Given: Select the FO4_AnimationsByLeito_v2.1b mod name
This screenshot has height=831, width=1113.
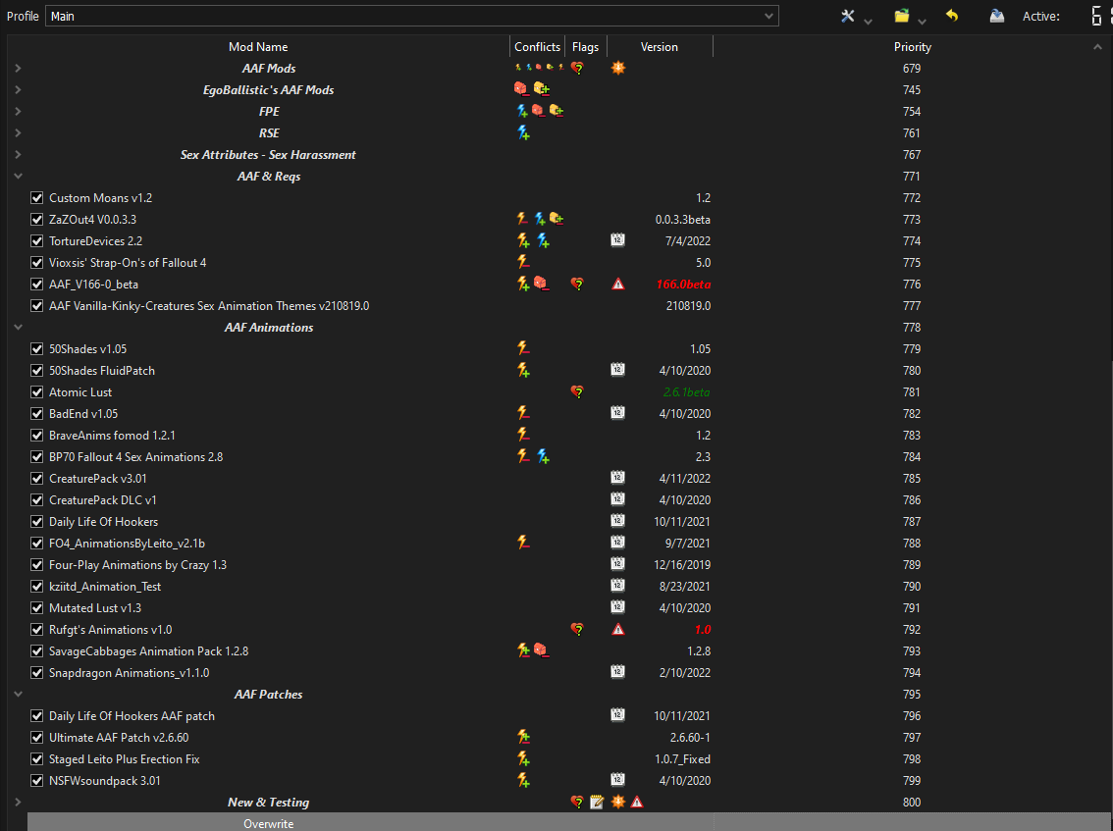Looking at the screenshot, I should point(127,543).
